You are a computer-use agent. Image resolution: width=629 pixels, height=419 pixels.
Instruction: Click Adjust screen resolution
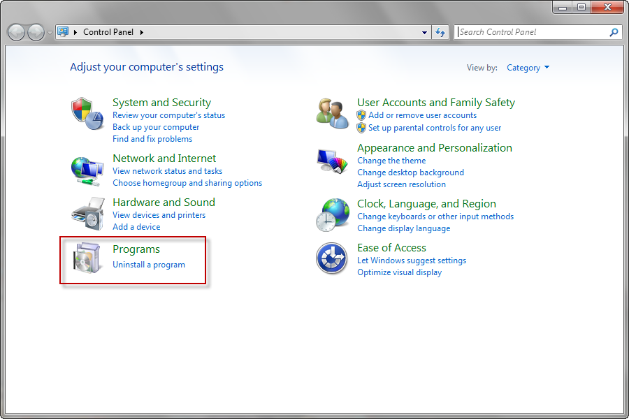[x=402, y=184]
